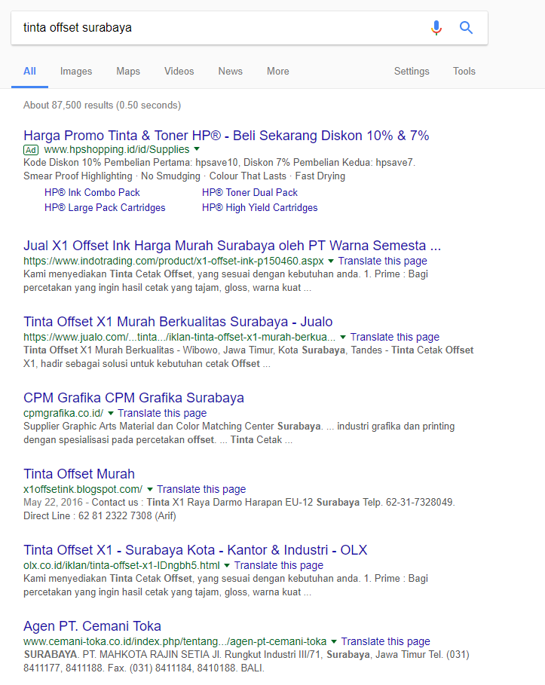
Task: Open Tinta Offset X1 OLX result
Action: pyautogui.click(x=195, y=549)
